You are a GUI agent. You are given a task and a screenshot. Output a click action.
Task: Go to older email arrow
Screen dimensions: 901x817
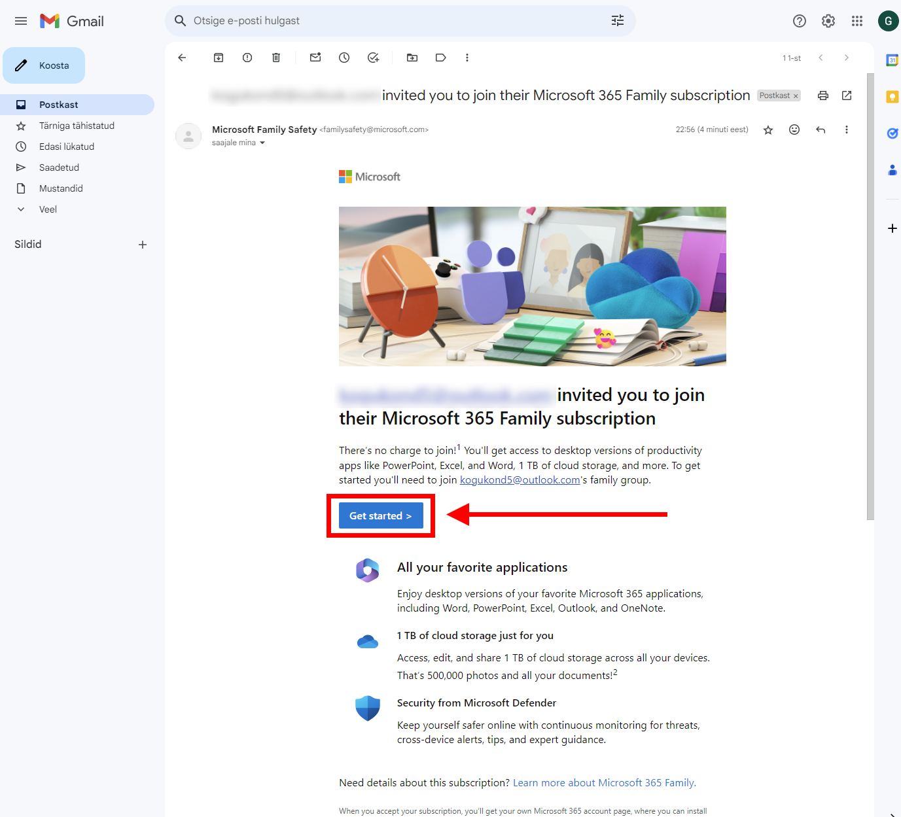(846, 58)
